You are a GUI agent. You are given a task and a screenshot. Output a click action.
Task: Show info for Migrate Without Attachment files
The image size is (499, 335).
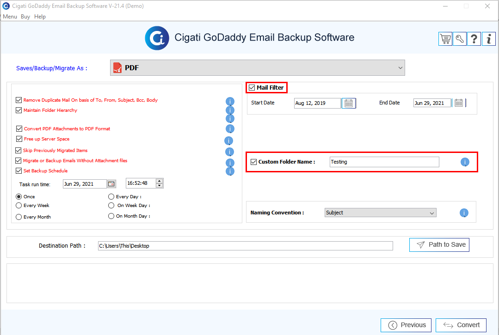point(230,163)
